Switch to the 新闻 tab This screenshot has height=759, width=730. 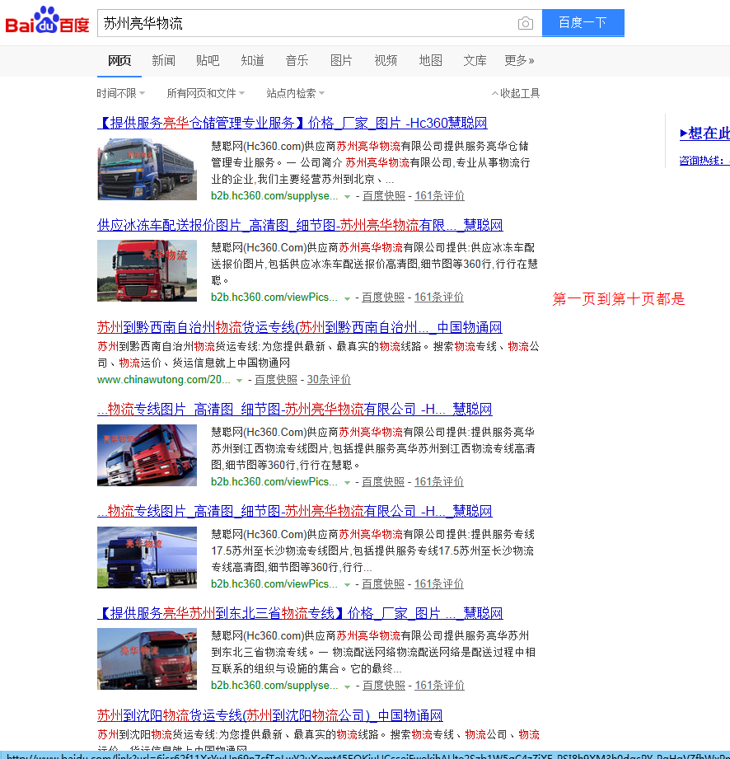click(x=164, y=60)
